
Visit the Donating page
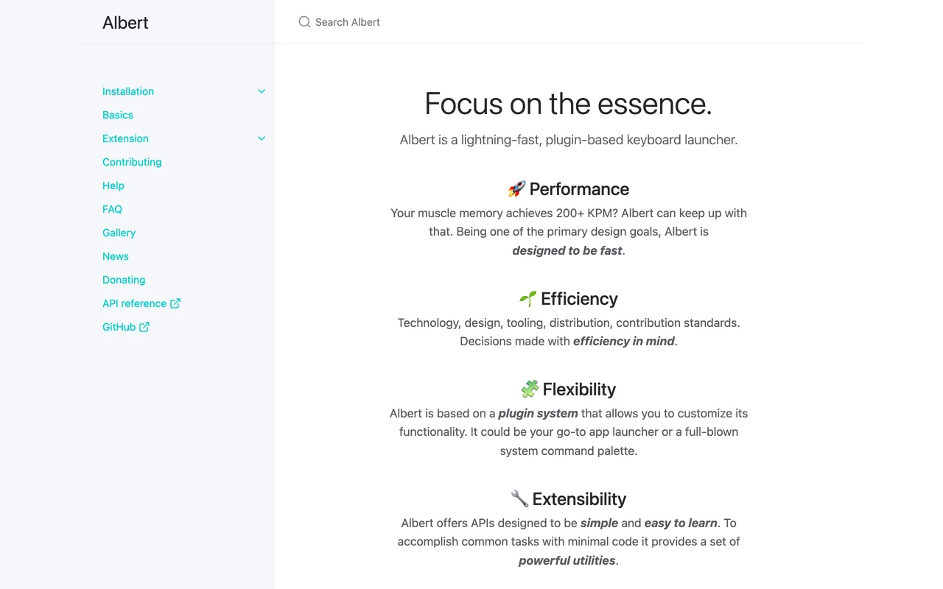[124, 280]
